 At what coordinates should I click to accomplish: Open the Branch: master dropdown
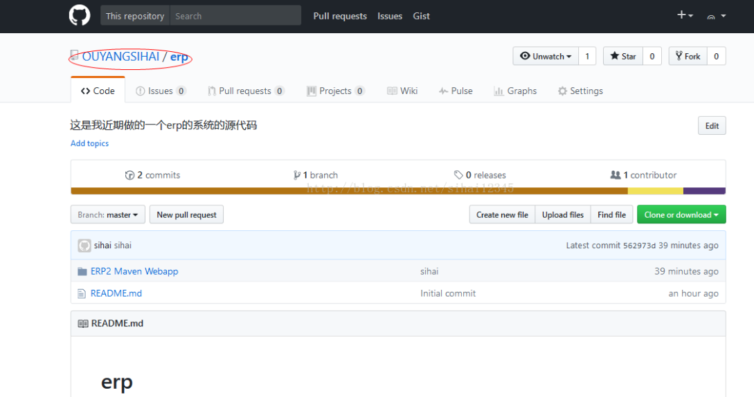point(108,214)
